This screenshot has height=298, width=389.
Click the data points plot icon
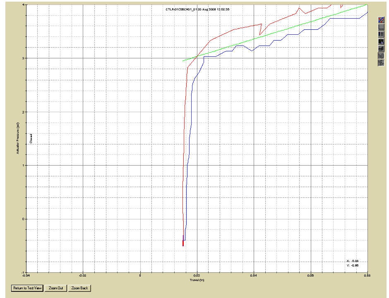click(381, 20)
